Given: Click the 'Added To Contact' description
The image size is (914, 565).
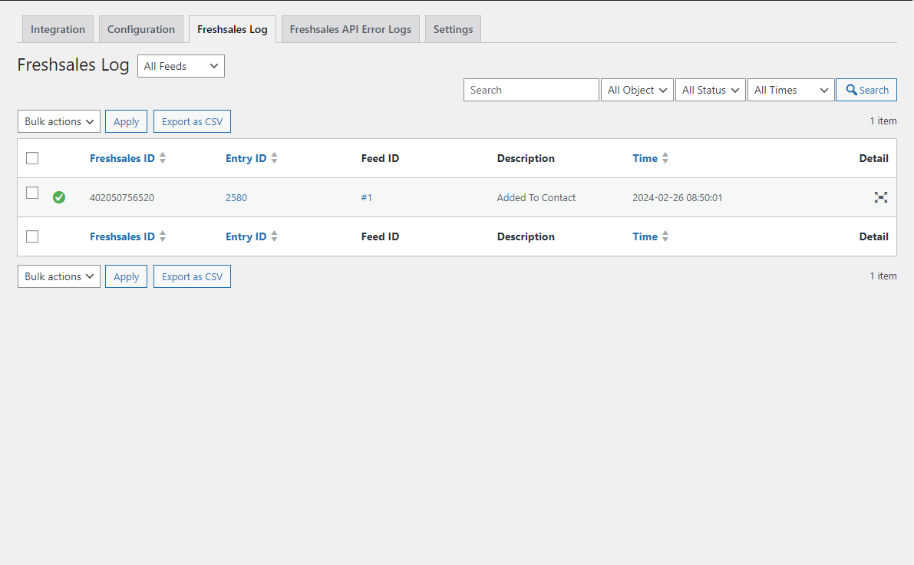Looking at the screenshot, I should 536,197.
